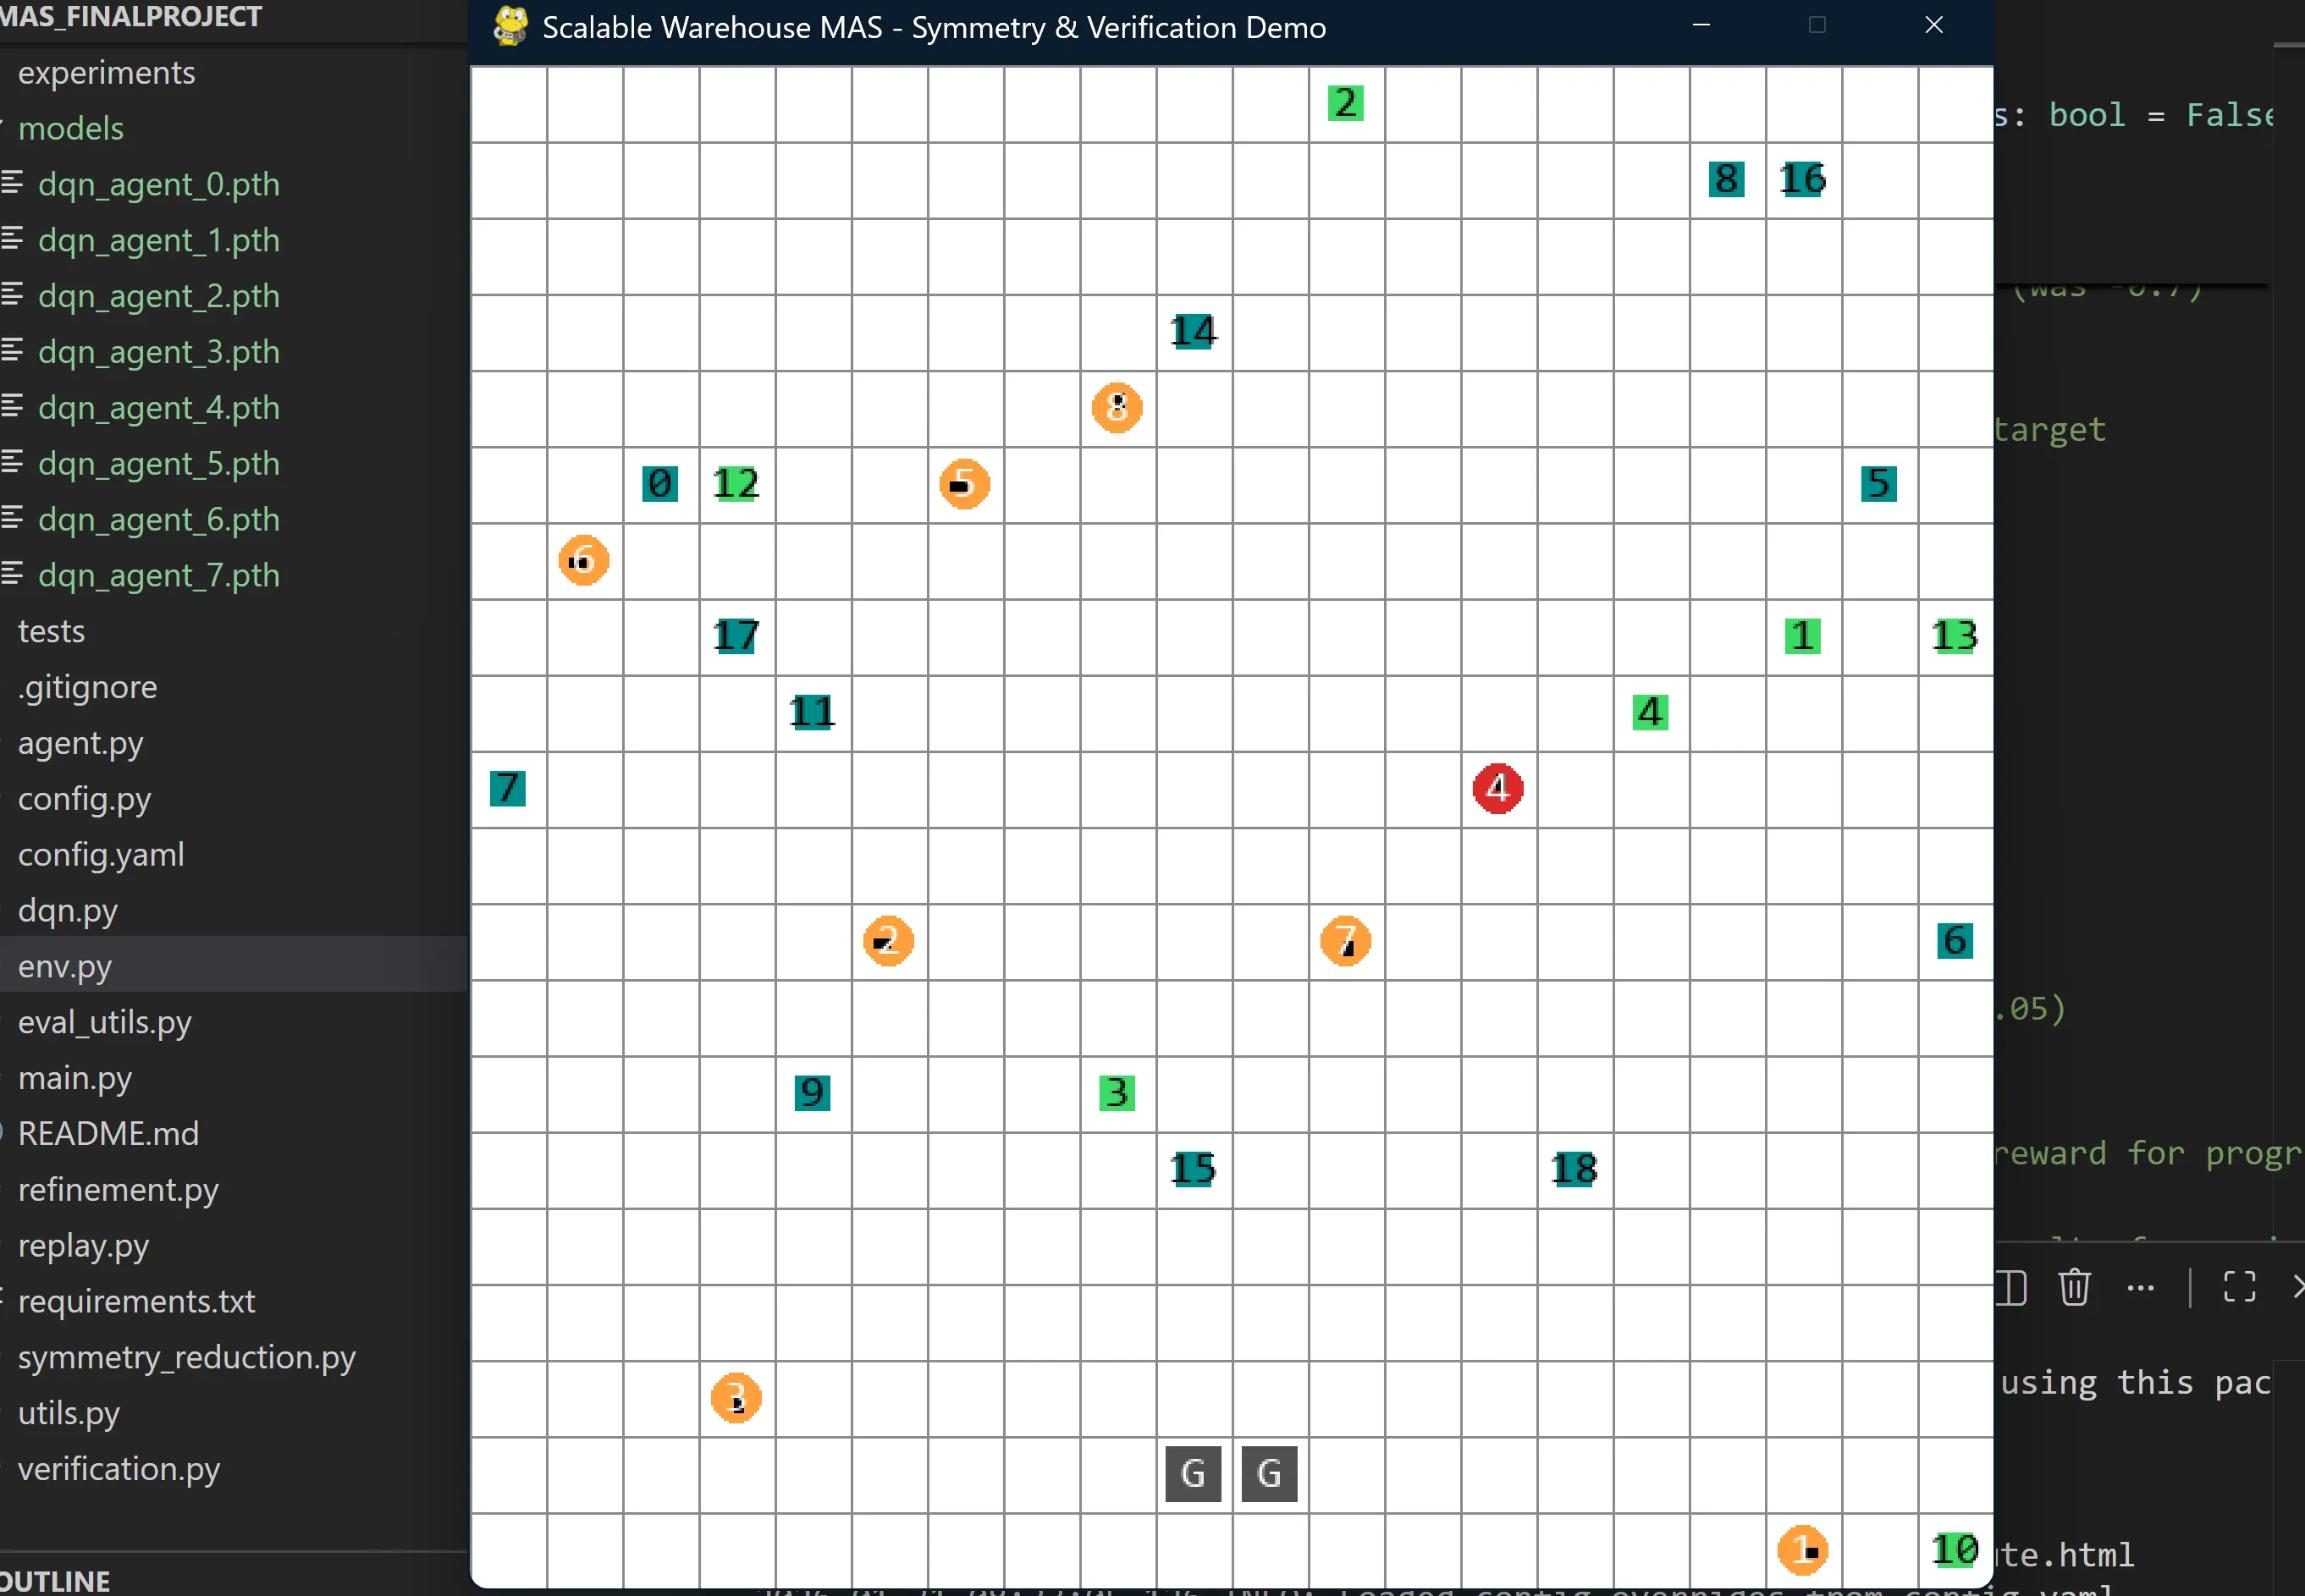
Task: Maximize the panel with the brackets icon
Action: coord(2237,1288)
